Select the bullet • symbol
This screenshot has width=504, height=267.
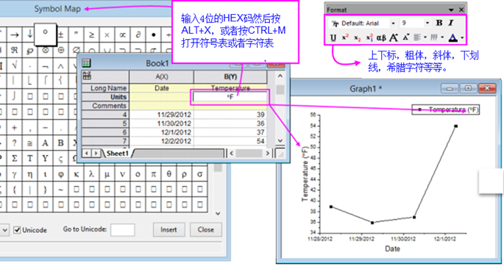click(x=153, y=35)
